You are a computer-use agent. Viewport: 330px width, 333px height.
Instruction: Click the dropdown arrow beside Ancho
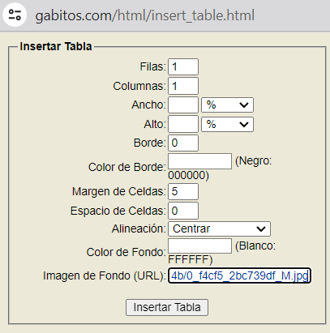[244, 105]
